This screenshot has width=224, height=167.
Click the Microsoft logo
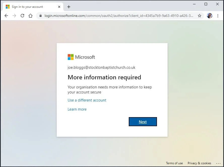pos(81,57)
